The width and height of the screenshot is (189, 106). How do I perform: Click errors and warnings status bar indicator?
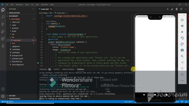tap(7, 102)
